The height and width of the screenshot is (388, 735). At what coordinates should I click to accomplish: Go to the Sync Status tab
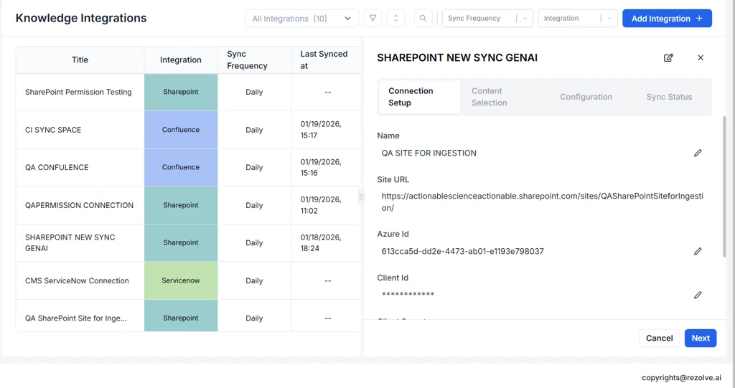[669, 97]
